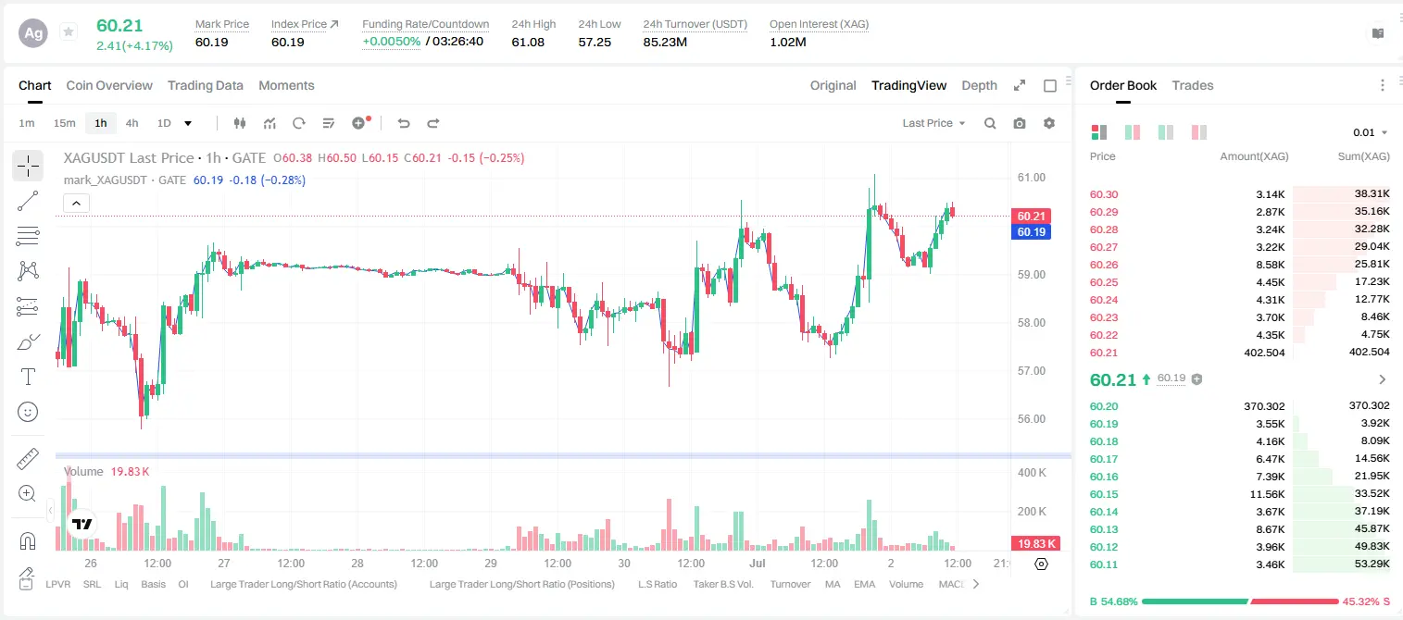Select the ruler measure tool
Screen dimensions: 1403x620
28,459
